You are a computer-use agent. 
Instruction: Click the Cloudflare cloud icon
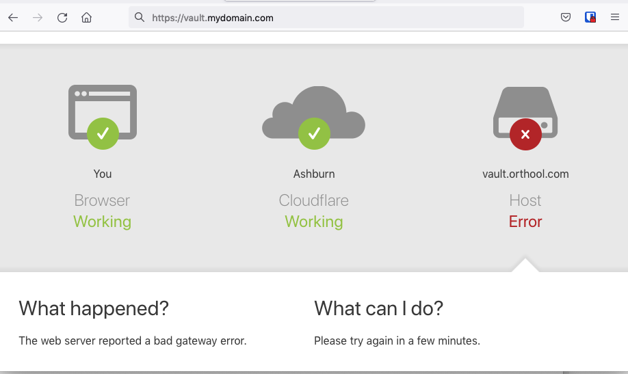coord(313,118)
